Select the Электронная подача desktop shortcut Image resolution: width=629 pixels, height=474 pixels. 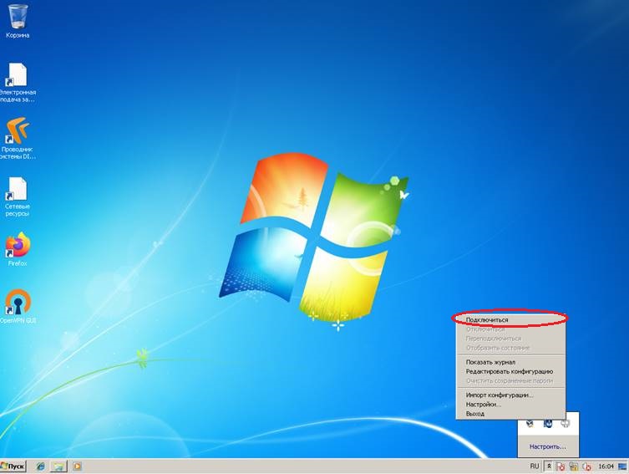18,82
